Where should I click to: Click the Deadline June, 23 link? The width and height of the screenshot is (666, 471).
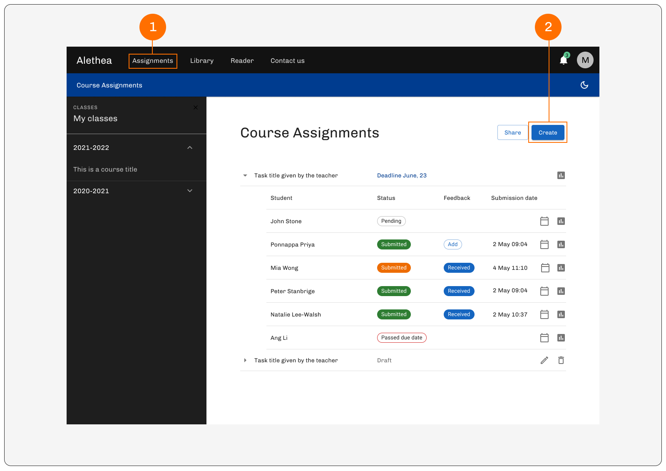(x=402, y=175)
